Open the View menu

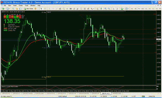tap(10, 5)
